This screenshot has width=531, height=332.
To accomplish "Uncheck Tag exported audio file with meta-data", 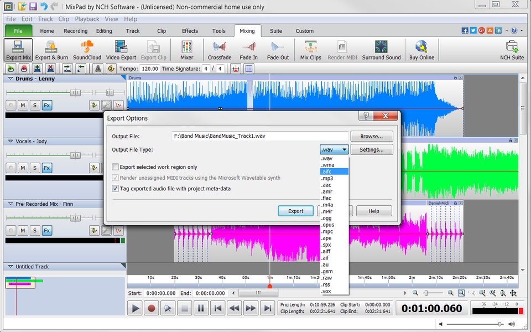I will 116,189.
